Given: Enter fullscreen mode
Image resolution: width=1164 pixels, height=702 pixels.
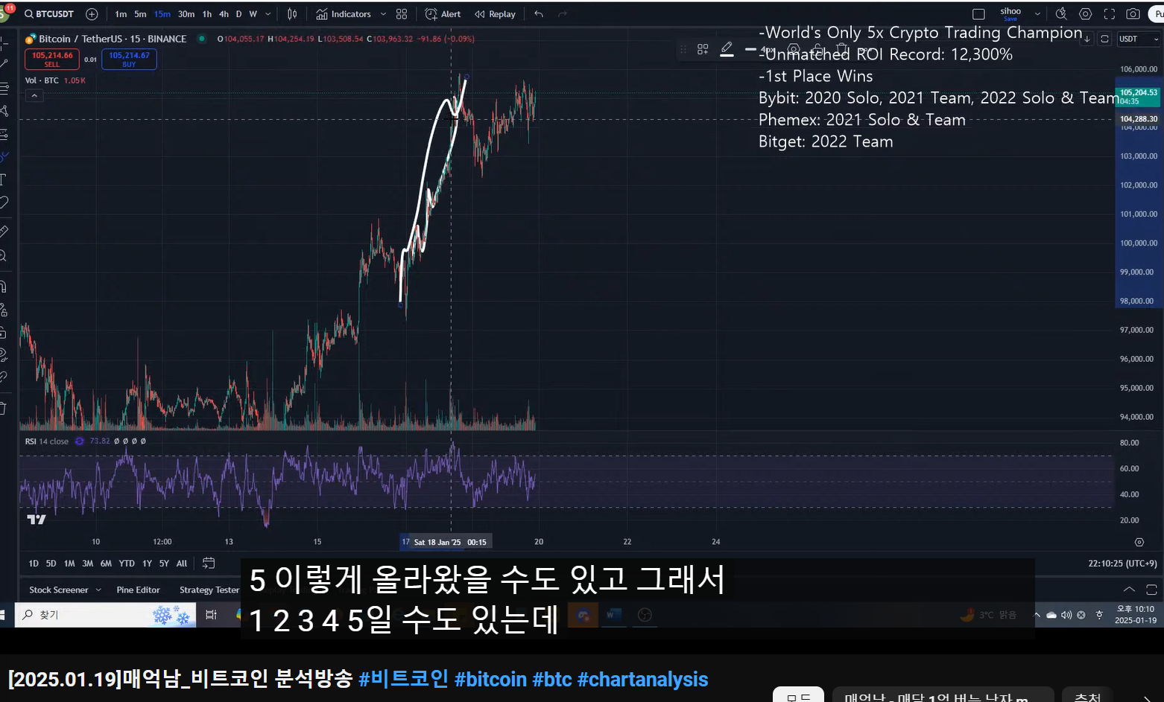Looking at the screenshot, I should (x=1110, y=14).
